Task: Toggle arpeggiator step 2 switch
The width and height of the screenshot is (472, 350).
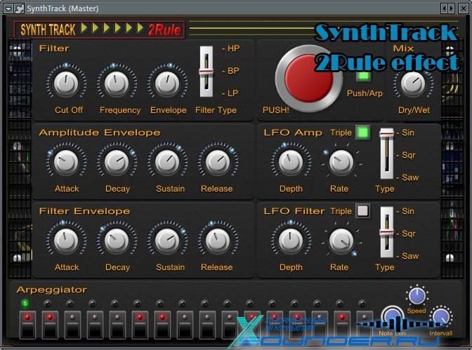Action: pyautogui.click(x=50, y=325)
